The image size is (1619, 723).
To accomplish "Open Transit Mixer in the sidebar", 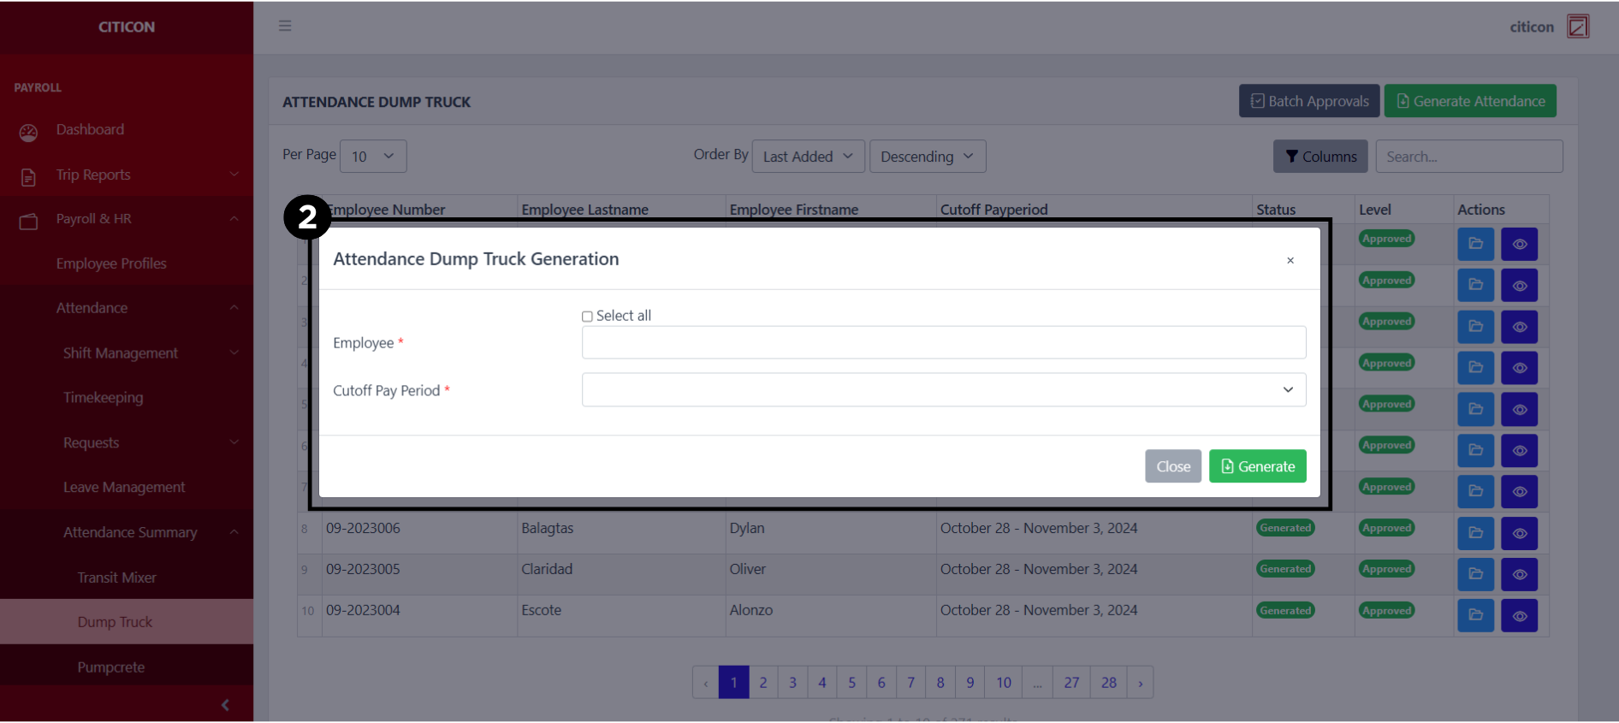I will (x=116, y=578).
